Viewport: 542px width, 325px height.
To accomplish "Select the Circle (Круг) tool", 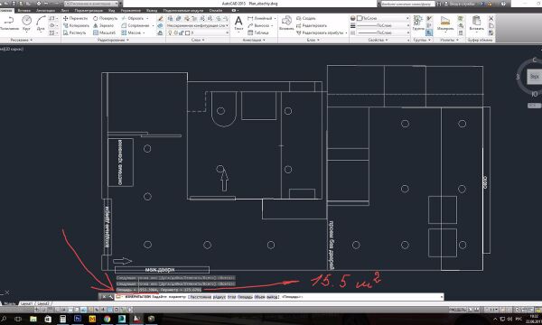I will pyautogui.click(x=26, y=23).
